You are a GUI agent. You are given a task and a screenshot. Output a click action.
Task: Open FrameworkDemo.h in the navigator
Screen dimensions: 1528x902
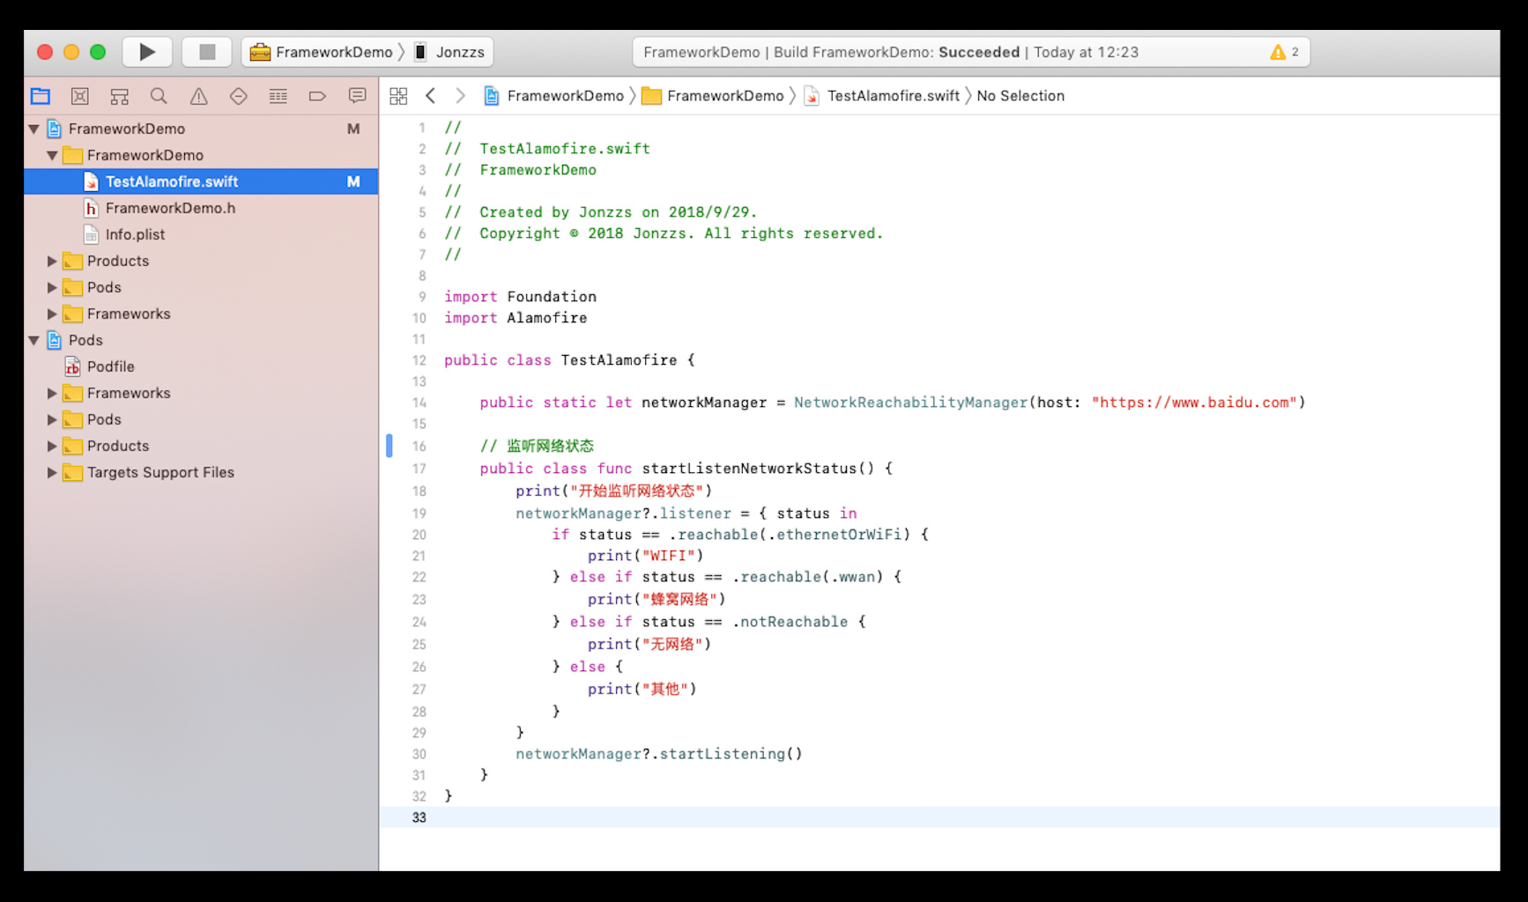pos(170,209)
